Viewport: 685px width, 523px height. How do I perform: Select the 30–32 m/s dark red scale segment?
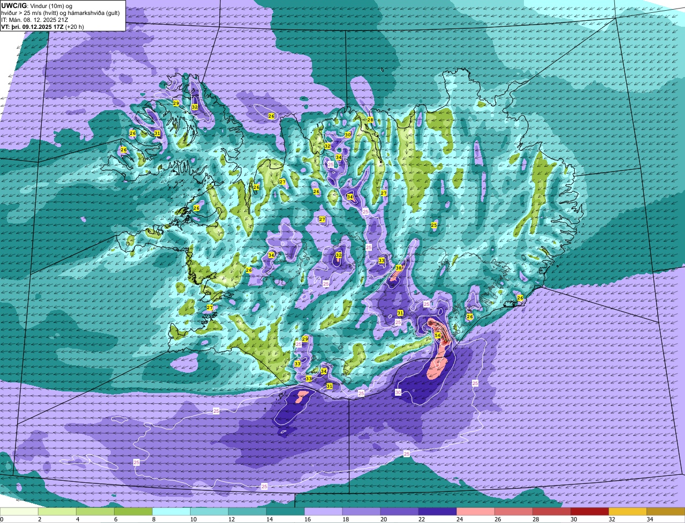[589, 512]
